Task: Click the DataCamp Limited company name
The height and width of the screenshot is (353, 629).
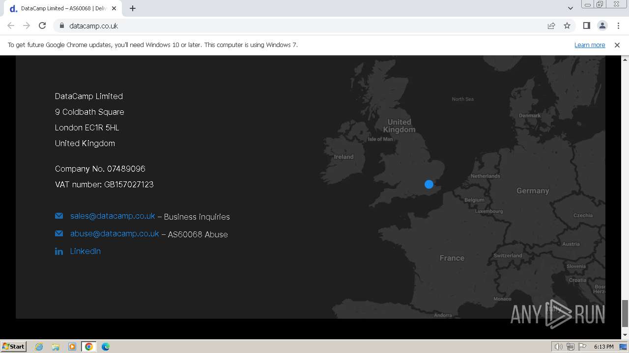Action: 89,96
